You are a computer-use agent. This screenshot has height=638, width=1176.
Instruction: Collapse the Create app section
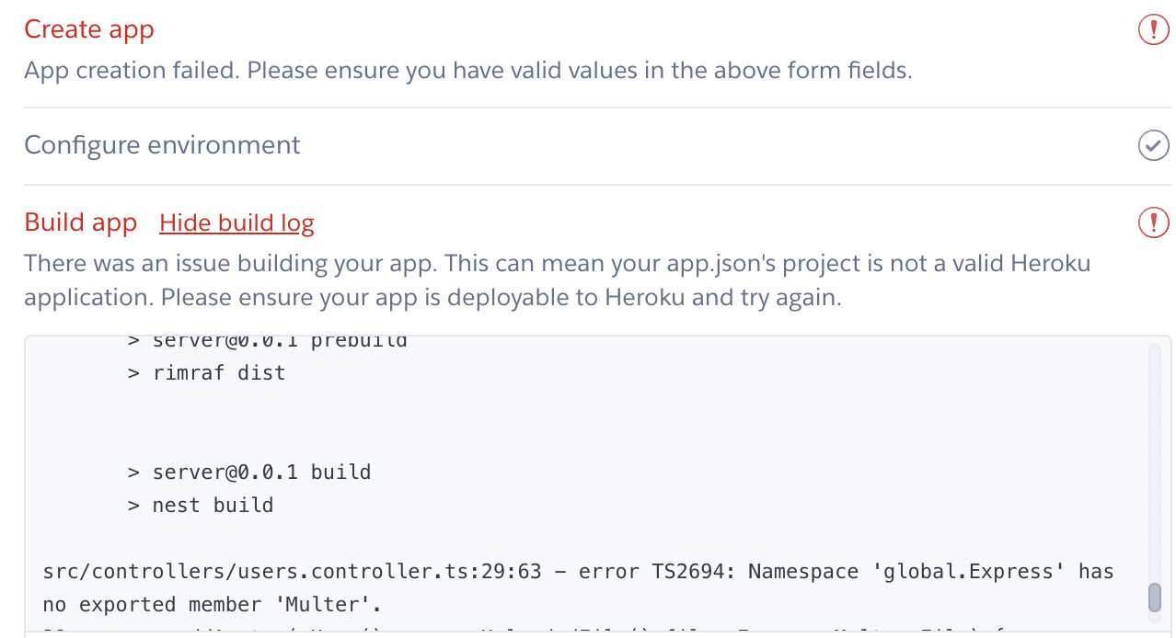click(88, 28)
